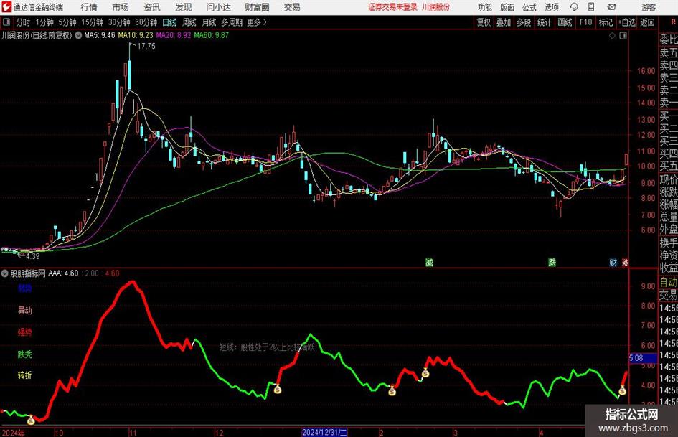Click the 2024/12/31/二 date marker
Image resolution: width=678 pixels, height=437 pixels.
coord(324,432)
